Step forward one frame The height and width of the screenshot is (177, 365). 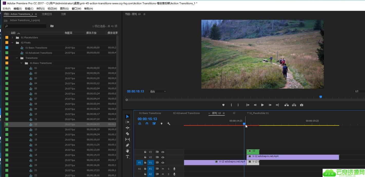[x=270, y=105]
